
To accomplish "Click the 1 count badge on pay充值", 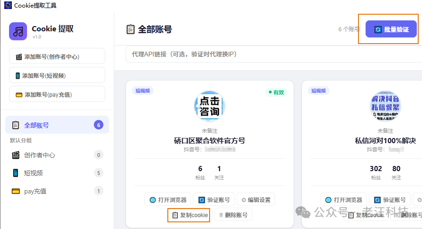I will [99, 191].
